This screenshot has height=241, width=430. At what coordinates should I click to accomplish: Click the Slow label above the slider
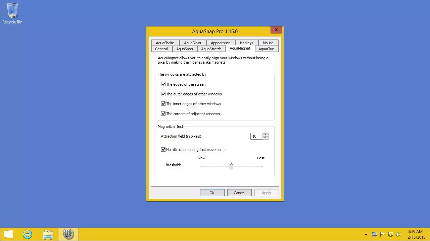click(201, 158)
